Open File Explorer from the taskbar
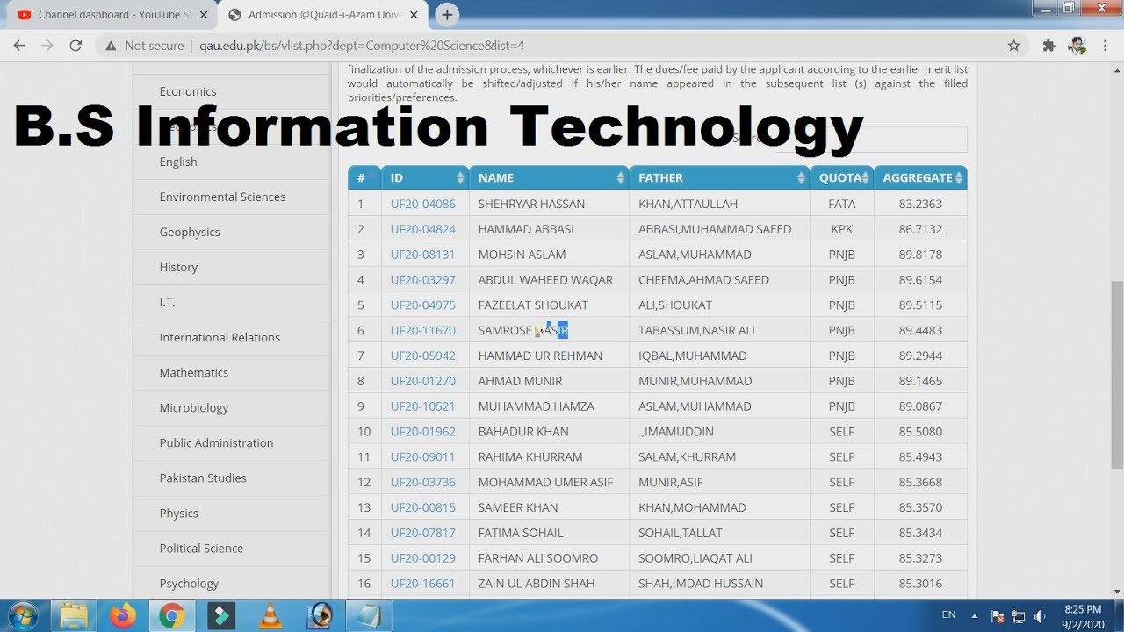Image resolution: width=1124 pixels, height=632 pixels. (x=74, y=616)
